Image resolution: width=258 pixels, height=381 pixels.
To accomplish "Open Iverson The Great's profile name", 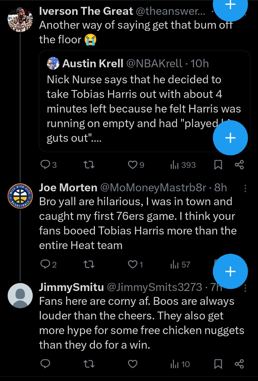I will tap(86, 11).
